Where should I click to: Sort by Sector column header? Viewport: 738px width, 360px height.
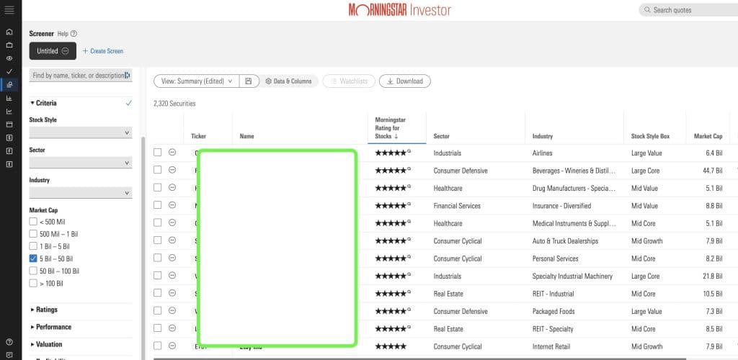(442, 136)
